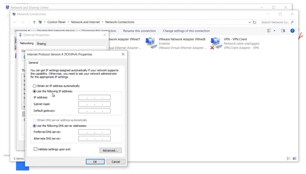
Task: Cancel the IPv4 Properties dialog
Action: (x=116, y=162)
